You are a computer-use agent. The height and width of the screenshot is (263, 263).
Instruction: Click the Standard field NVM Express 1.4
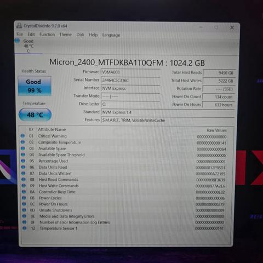(168, 112)
